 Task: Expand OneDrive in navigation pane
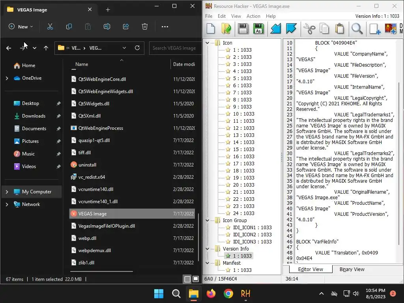(7, 78)
